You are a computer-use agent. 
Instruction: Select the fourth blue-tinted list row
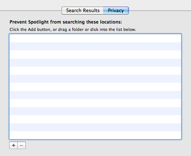coord(95,95)
